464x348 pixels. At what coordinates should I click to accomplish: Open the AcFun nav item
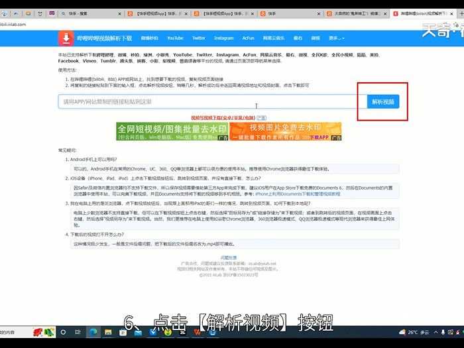248,38
